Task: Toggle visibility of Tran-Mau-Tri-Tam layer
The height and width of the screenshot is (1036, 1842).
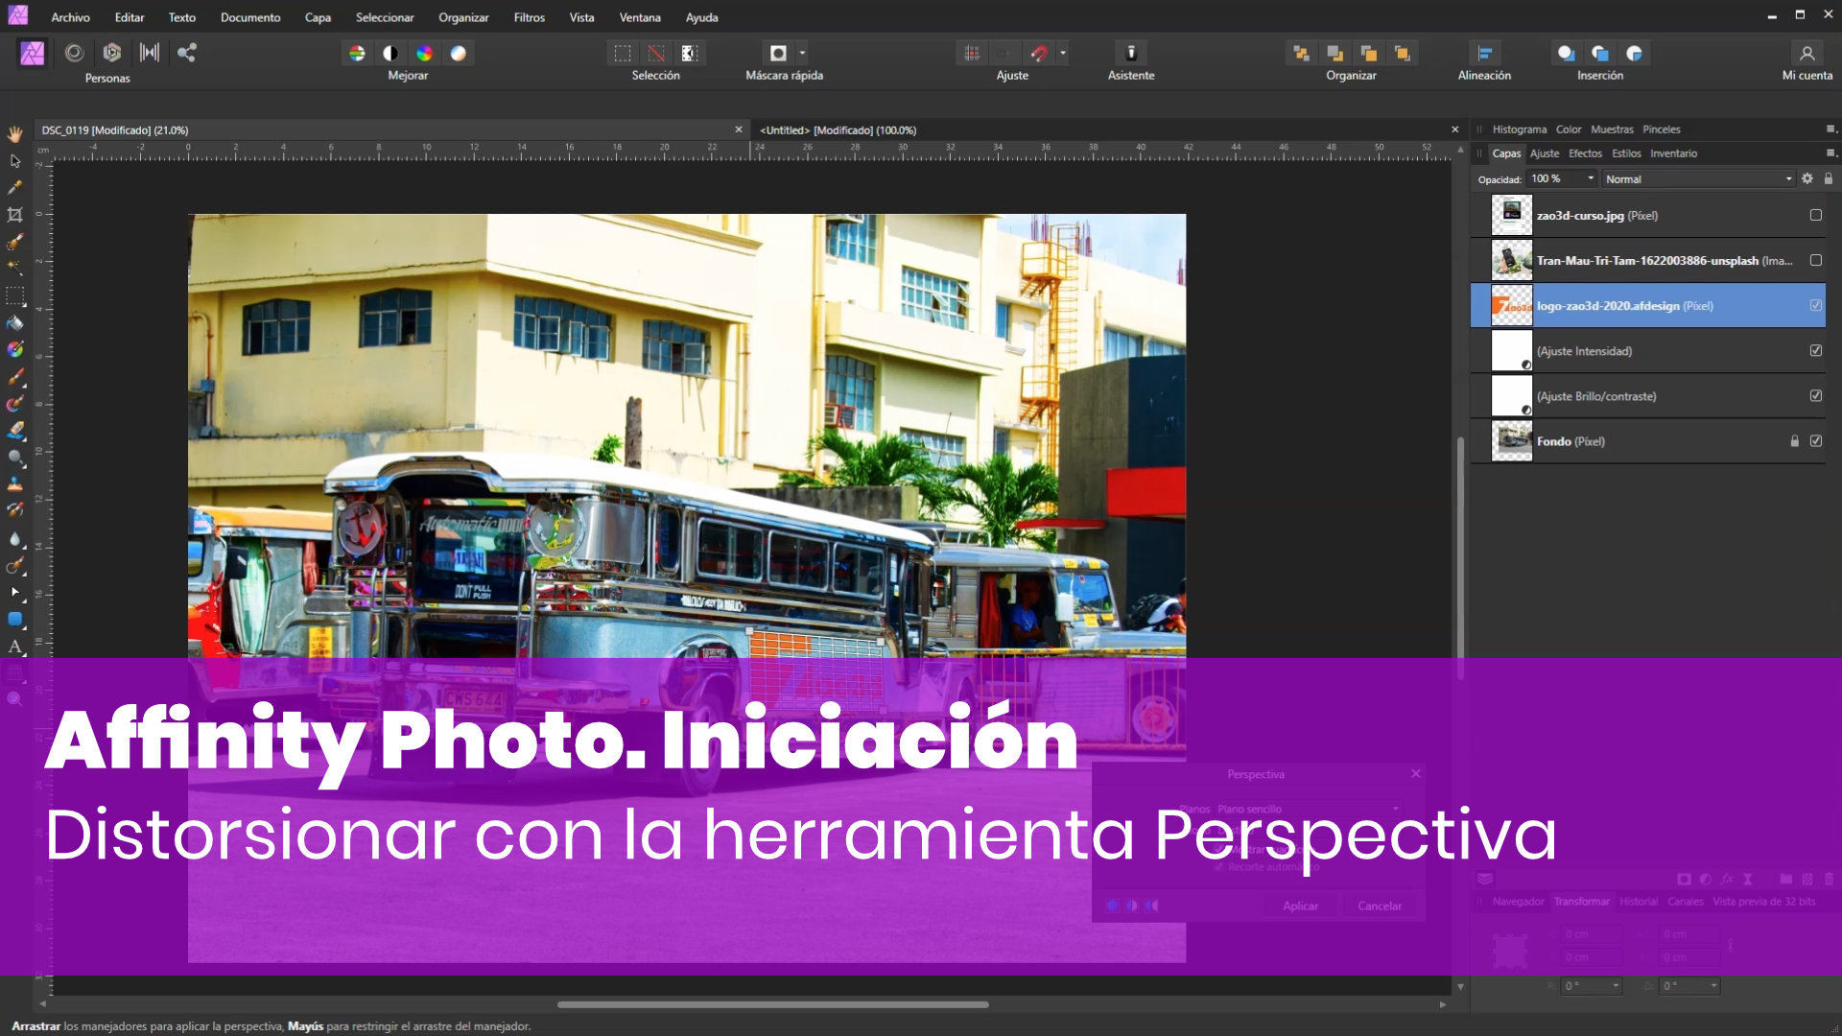Action: point(1816,261)
